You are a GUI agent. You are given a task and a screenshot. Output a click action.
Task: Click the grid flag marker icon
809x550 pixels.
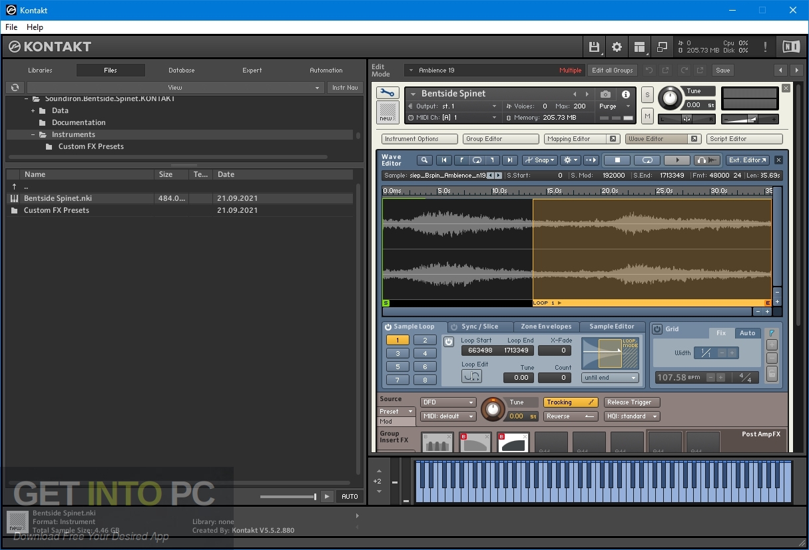(772, 332)
